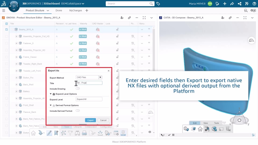This screenshot has height=145, width=258.
Task: Click the helmet icon at top right of 3D view
Action: pos(252,40)
